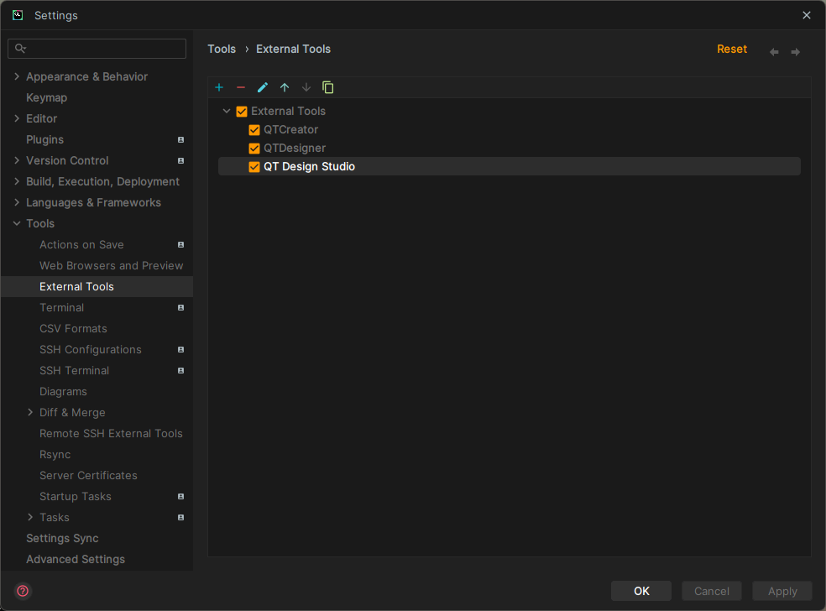Select Terminal in the Tools section
The width and height of the screenshot is (826, 611).
[61, 307]
